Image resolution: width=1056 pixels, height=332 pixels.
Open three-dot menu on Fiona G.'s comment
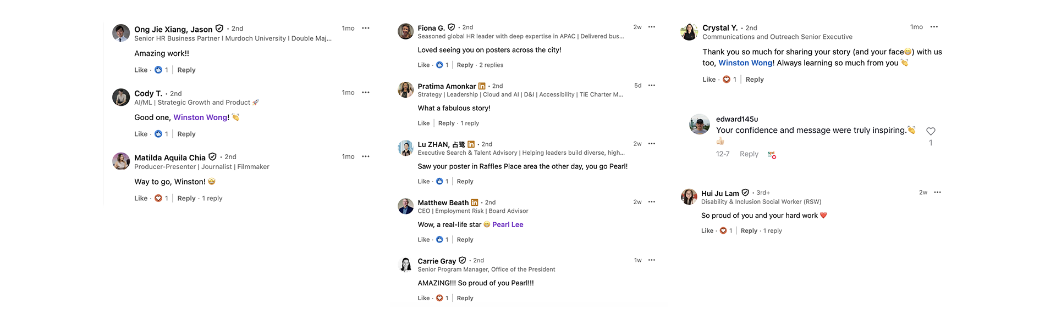pyautogui.click(x=652, y=27)
